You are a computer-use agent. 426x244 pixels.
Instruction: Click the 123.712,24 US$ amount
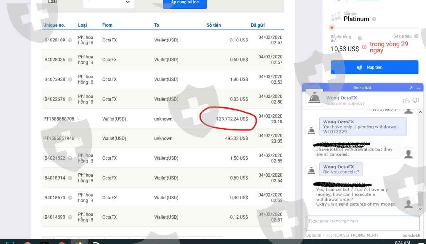tap(232, 119)
